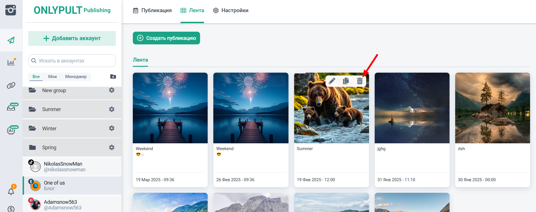Click the pencil edit icon on bear post

[x=332, y=81]
